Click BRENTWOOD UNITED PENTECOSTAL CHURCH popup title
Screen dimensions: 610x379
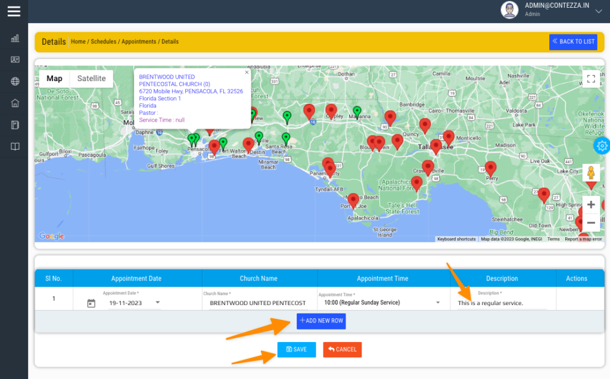(x=175, y=80)
